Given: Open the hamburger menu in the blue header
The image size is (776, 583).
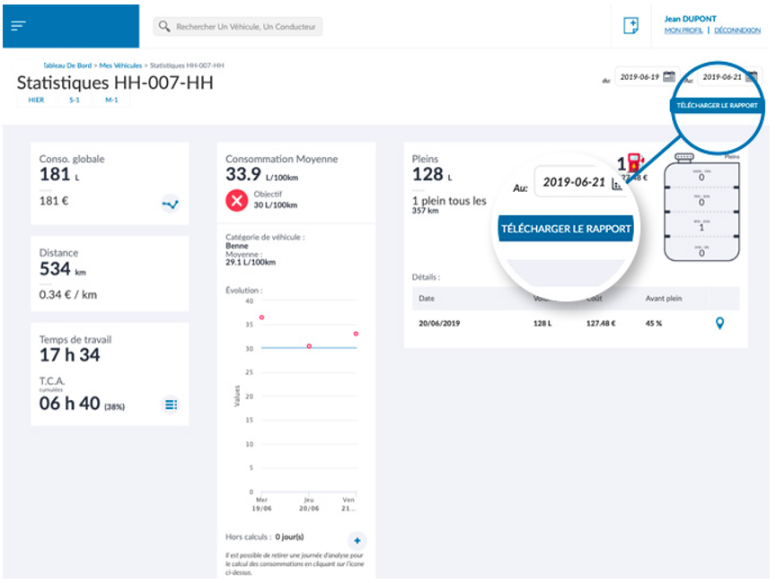Looking at the screenshot, I should 19,26.
